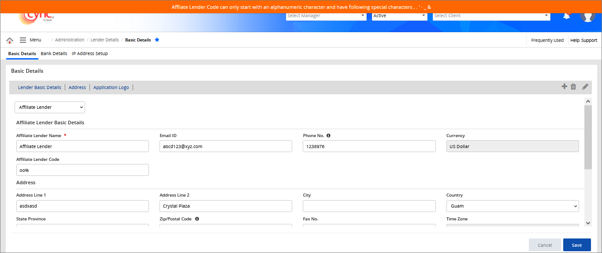Click the Zip/Postal Code info icon

197,219
